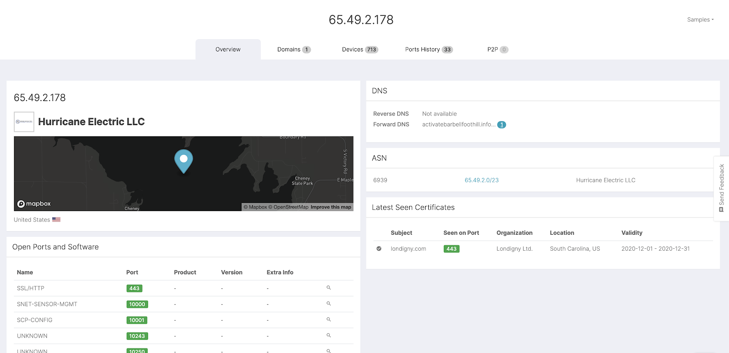Switch to the Domains tab
This screenshot has height=353, width=729.
294,50
